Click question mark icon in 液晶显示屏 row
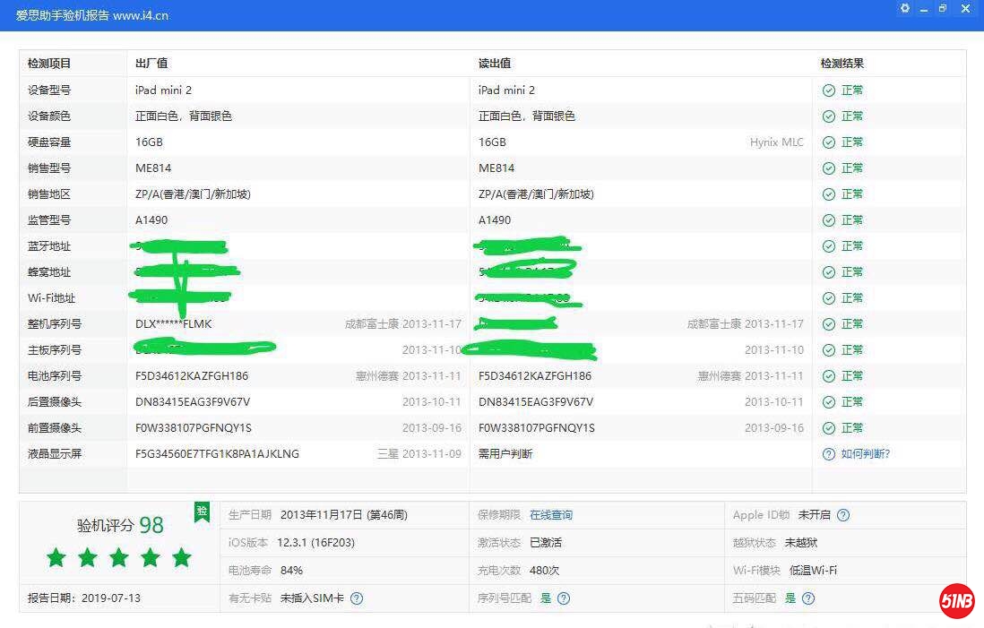Screen dimensions: 984x628 (x=828, y=454)
